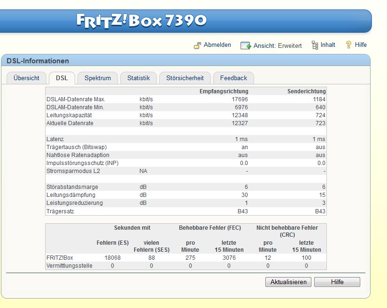Click the Leistungsreduzierung label
Viewport: 387px width, 308px height.
coord(75,203)
